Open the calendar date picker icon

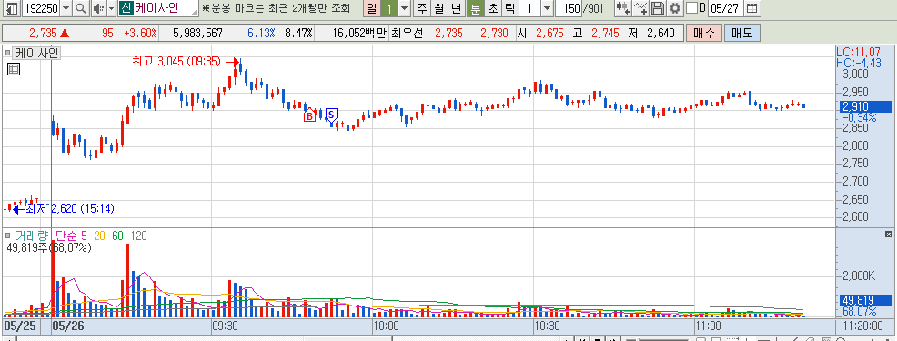pos(752,8)
